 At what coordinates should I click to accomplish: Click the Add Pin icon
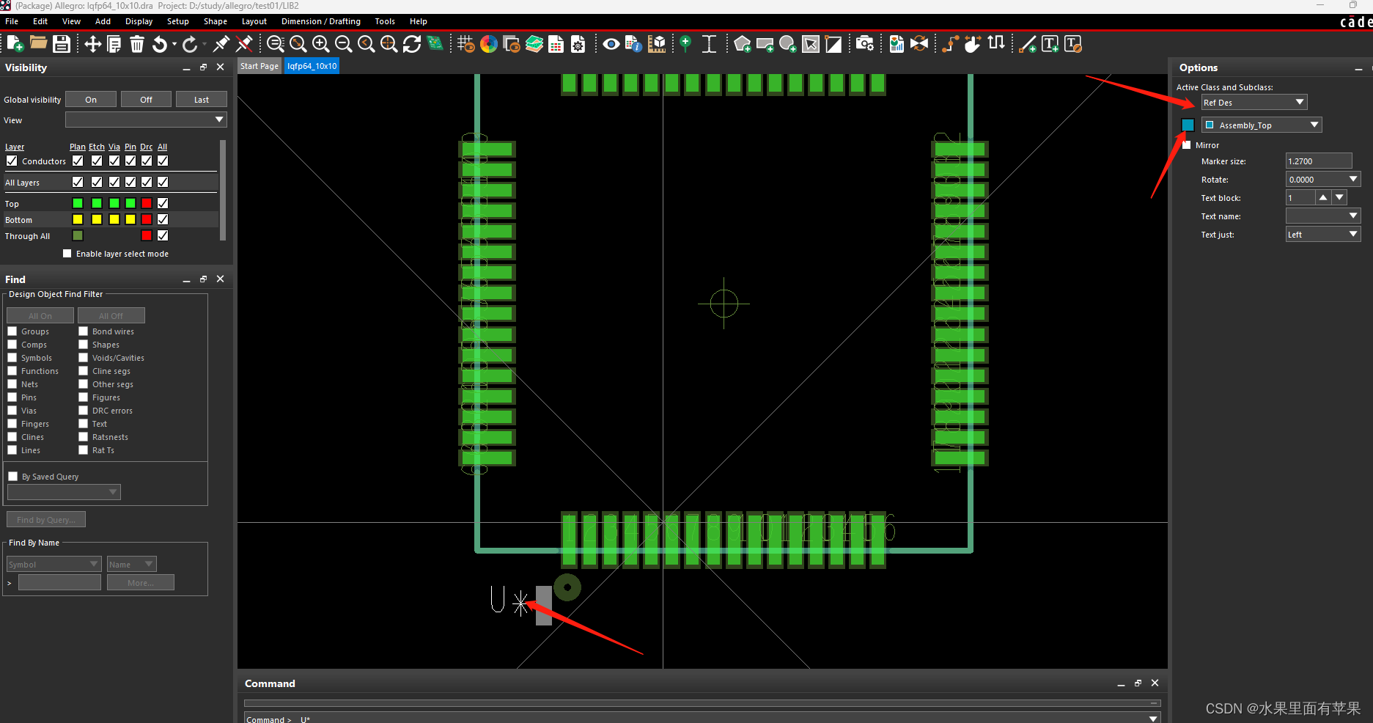(x=685, y=44)
